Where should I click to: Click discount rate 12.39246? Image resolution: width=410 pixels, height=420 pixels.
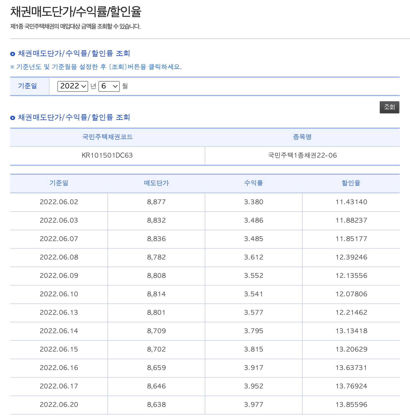pos(351,257)
